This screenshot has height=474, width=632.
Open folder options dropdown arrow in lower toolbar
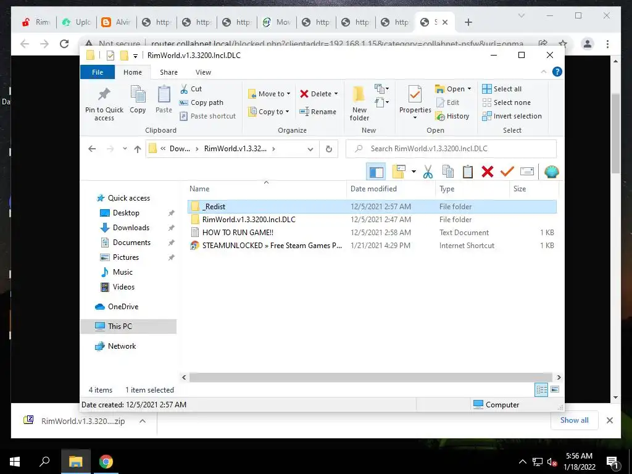pyautogui.click(x=413, y=172)
